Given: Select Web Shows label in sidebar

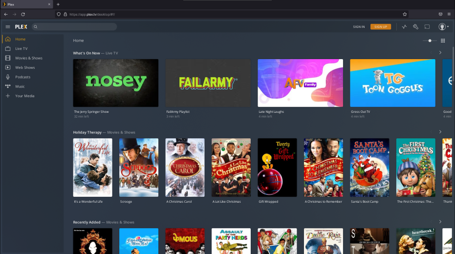Looking at the screenshot, I should [25, 67].
